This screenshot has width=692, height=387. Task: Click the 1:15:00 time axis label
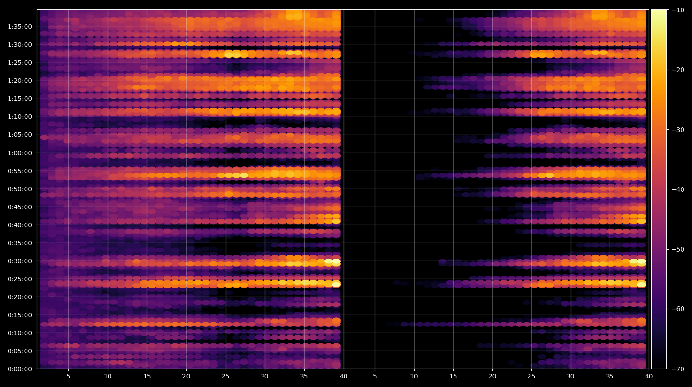click(x=20, y=99)
